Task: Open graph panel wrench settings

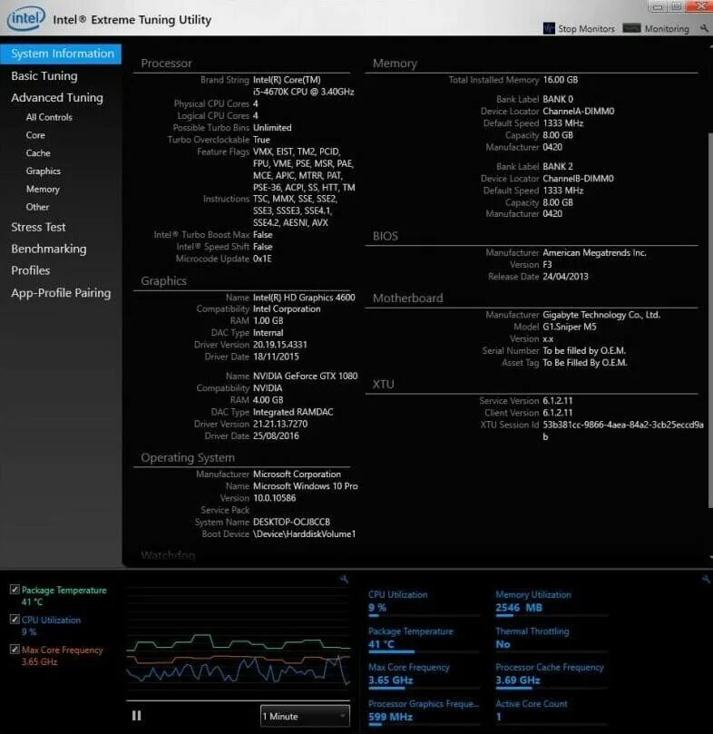Action: coord(344,580)
